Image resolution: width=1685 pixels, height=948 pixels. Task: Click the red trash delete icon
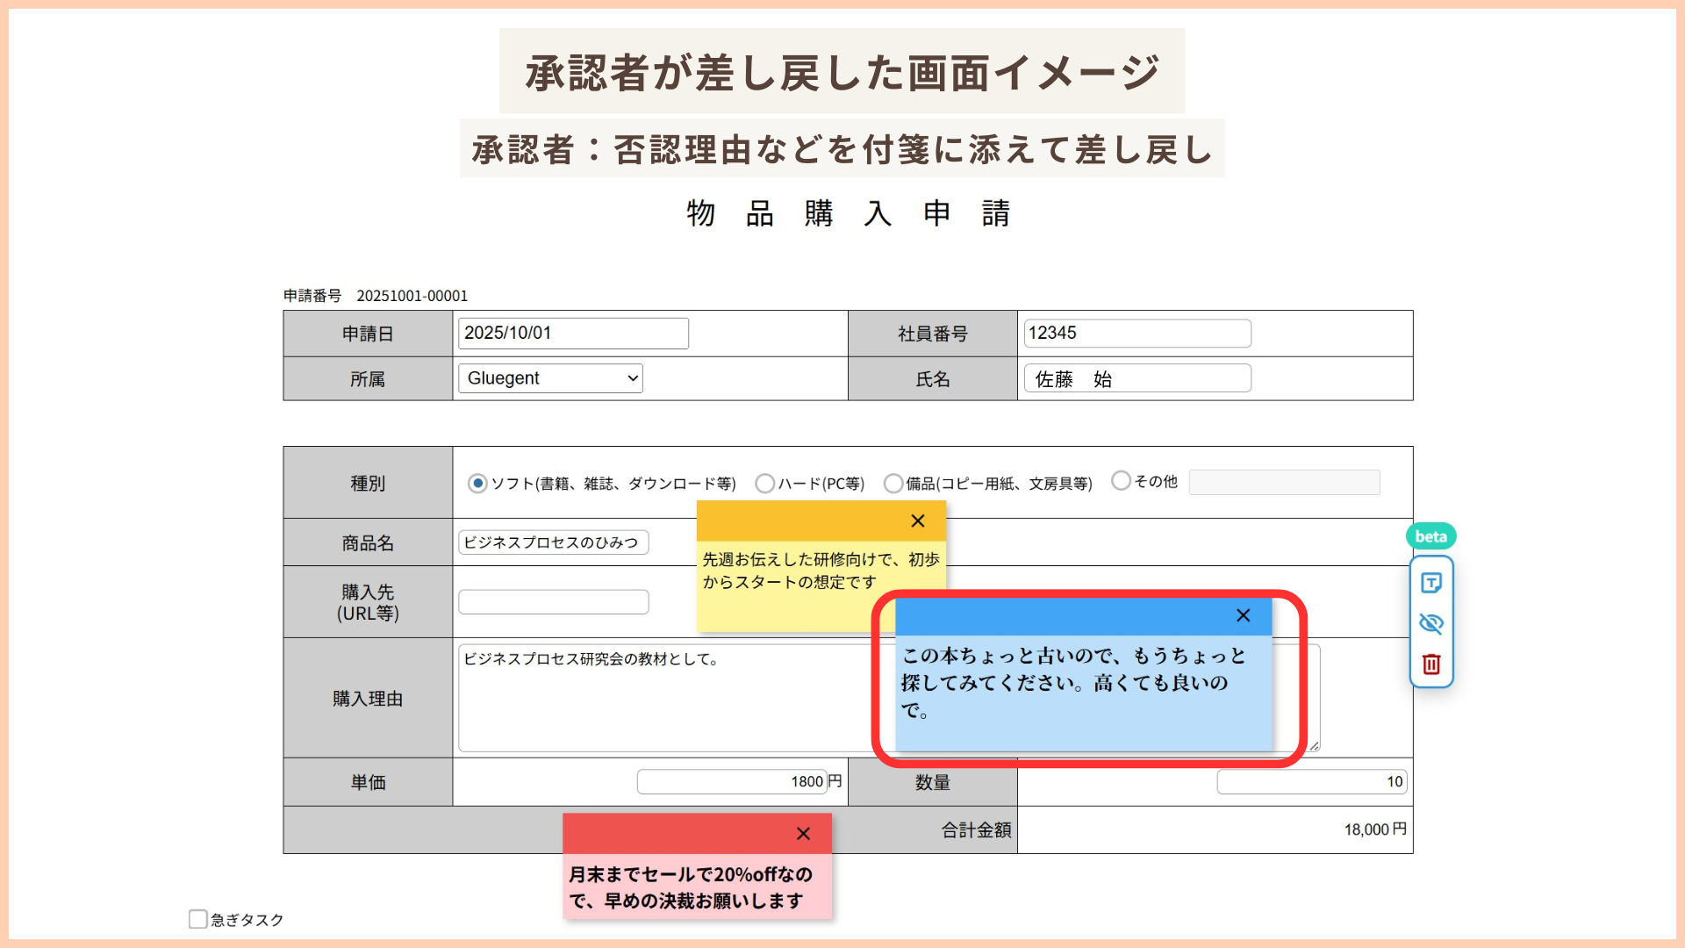(x=1431, y=664)
